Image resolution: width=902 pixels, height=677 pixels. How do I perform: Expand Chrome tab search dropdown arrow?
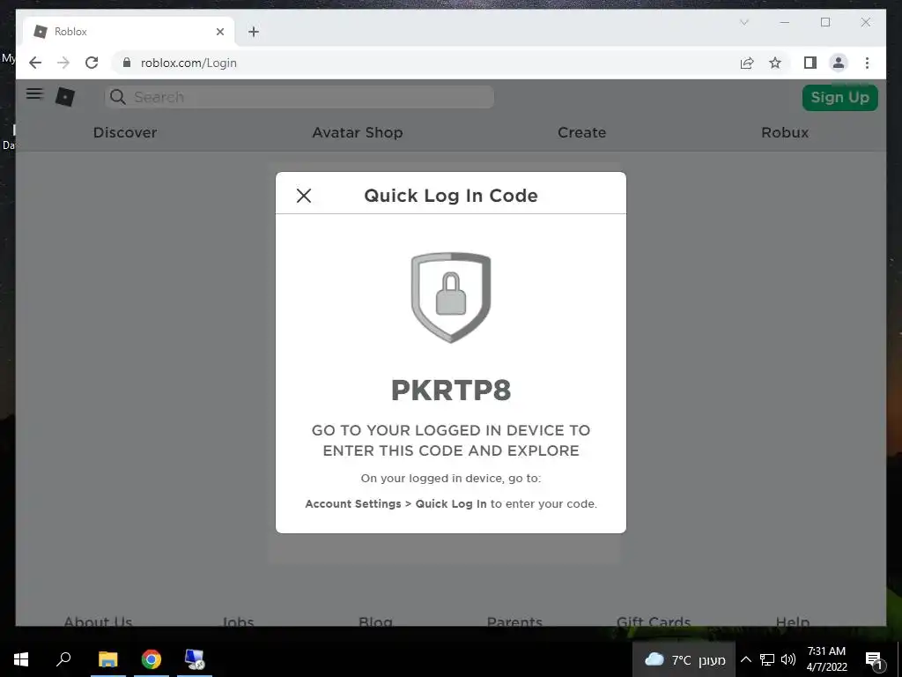click(x=743, y=22)
